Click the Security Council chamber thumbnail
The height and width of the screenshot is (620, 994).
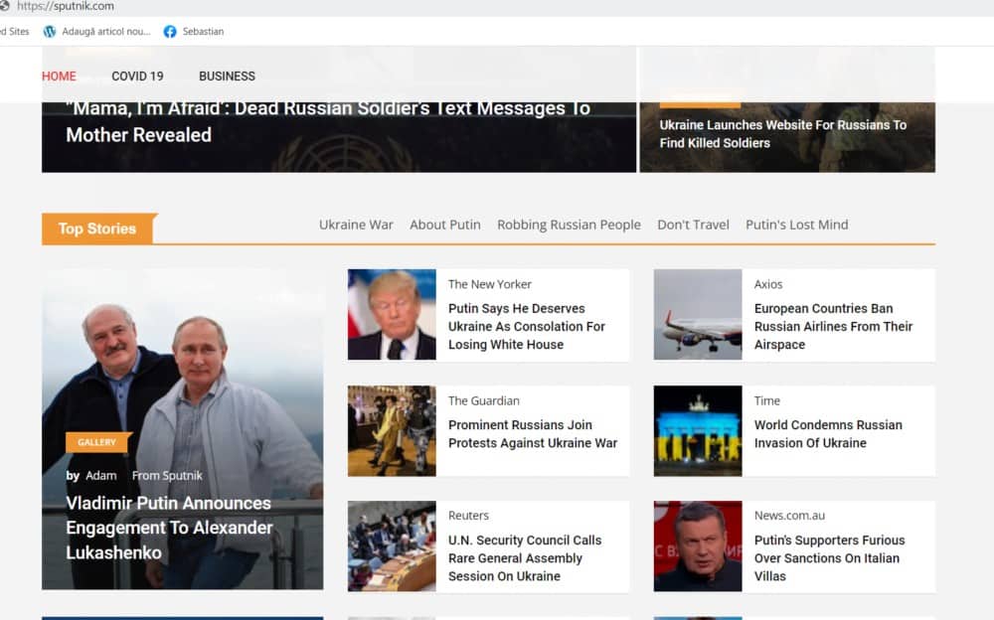click(x=392, y=546)
